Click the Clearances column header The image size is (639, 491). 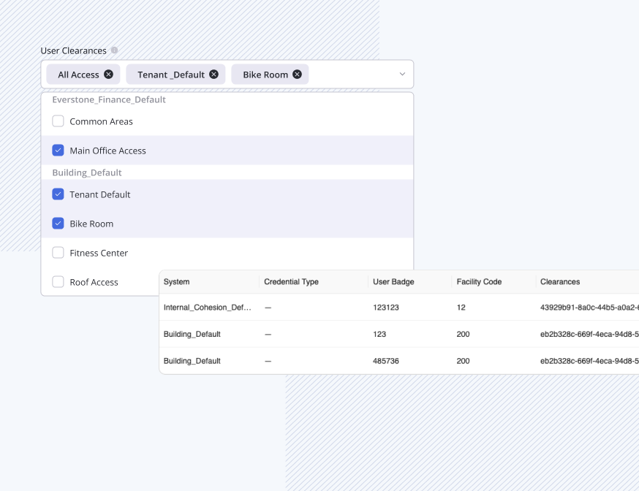560,282
